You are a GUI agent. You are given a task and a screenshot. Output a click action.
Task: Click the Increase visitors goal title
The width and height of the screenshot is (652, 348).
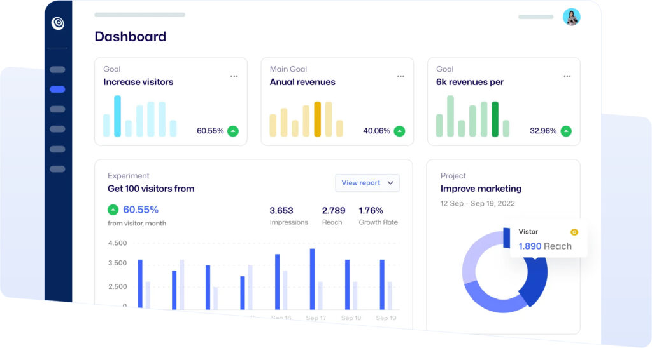pyautogui.click(x=138, y=82)
